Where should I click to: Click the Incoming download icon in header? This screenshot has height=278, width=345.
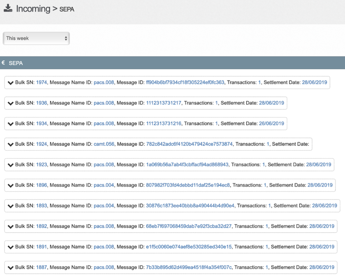[8, 8]
